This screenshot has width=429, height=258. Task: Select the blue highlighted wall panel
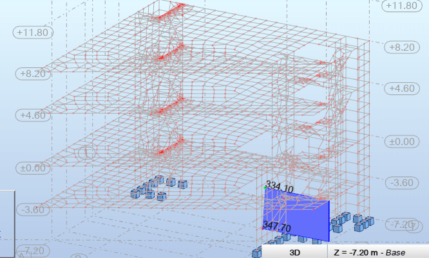[x=296, y=214]
